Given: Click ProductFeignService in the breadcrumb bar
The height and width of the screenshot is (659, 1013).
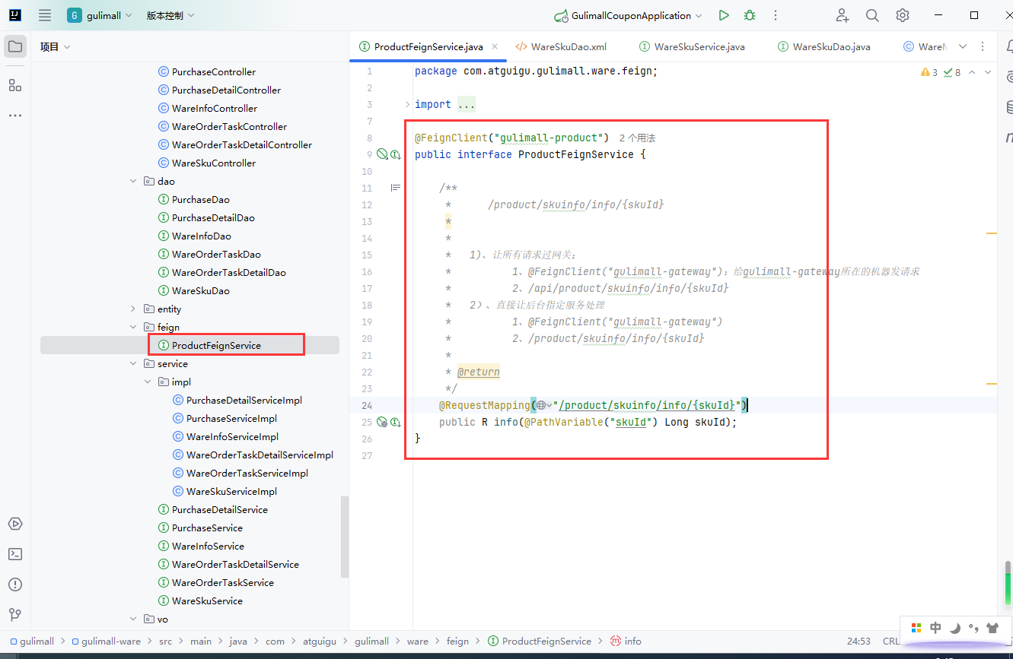Looking at the screenshot, I should pyautogui.click(x=540, y=641).
